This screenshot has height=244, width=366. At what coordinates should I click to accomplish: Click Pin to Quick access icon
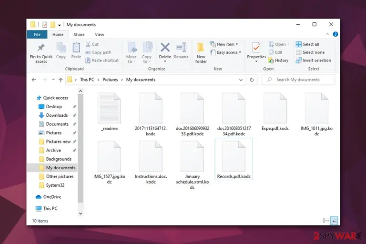tap(41, 47)
